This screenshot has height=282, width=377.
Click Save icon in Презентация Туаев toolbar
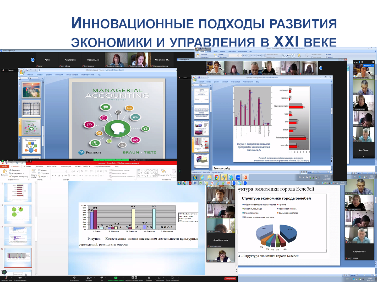[27, 70]
